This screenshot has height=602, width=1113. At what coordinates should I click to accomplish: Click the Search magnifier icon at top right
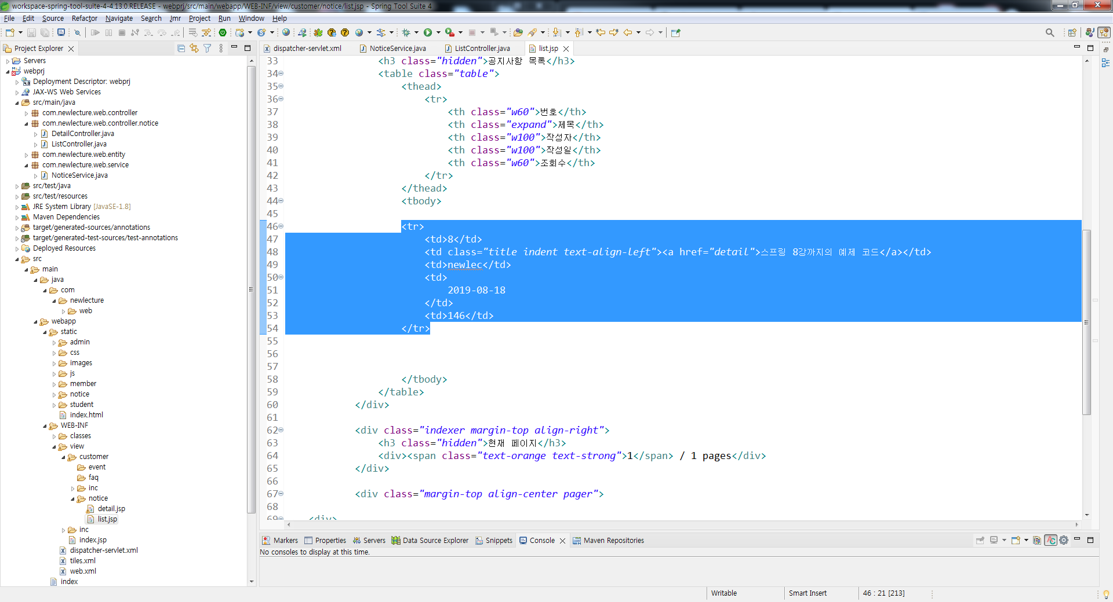1050,32
